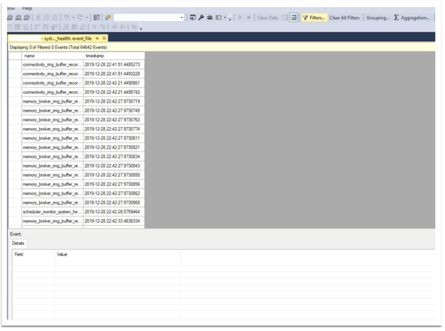Image resolution: width=445 pixels, height=331 pixels.
Task: Open the second-row toolbar overflow options
Action: pos(141,29)
